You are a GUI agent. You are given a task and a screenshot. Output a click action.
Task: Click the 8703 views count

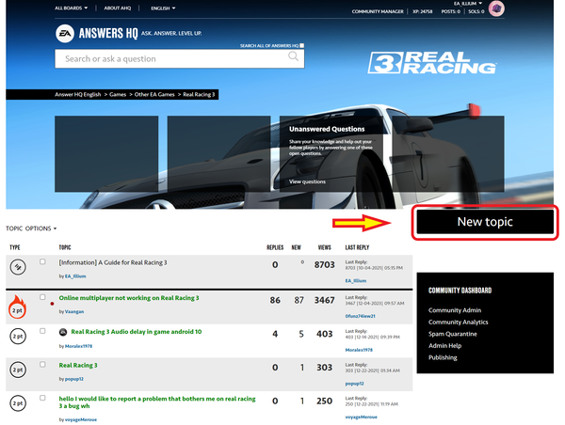click(324, 265)
